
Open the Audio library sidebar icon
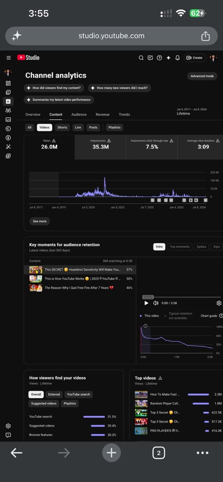8,156
